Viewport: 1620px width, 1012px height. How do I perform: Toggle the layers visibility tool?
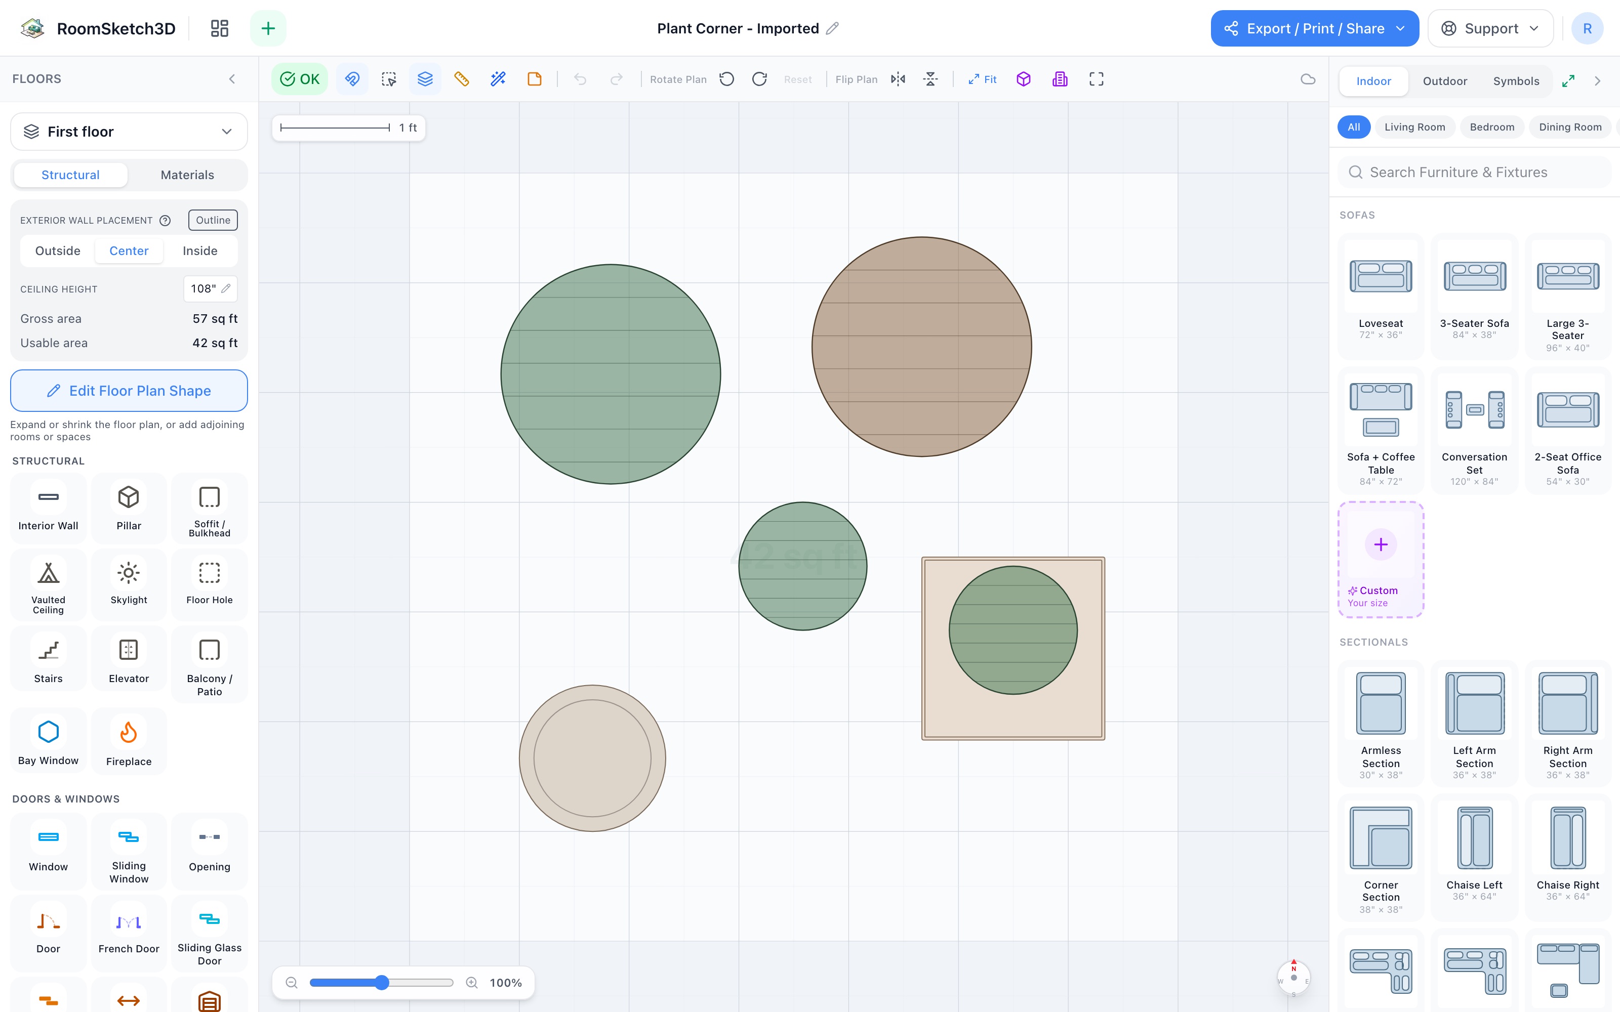tap(425, 79)
